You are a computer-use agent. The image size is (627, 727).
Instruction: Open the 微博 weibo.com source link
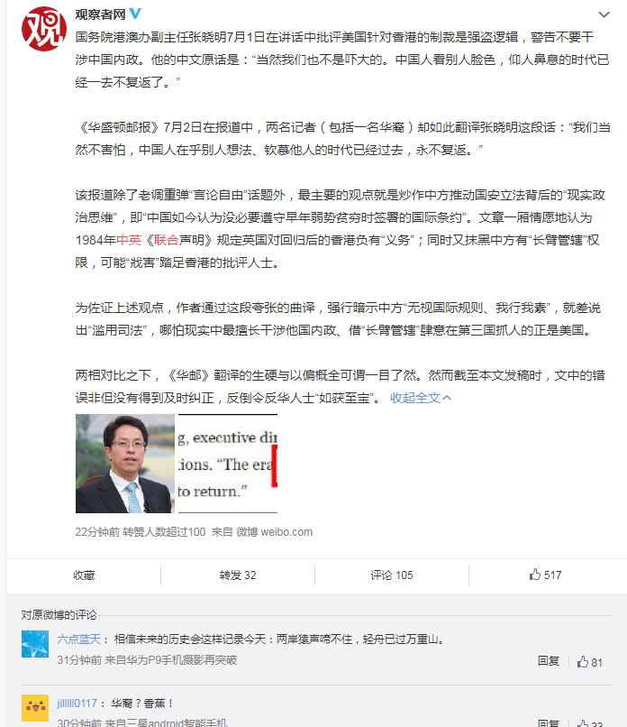point(274,532)
